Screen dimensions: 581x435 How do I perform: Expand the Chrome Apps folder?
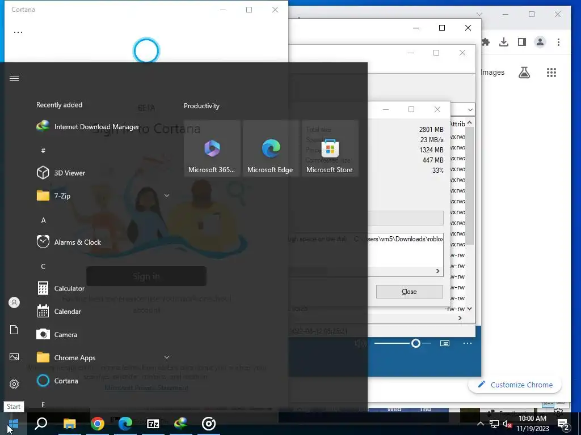point(167,357)
